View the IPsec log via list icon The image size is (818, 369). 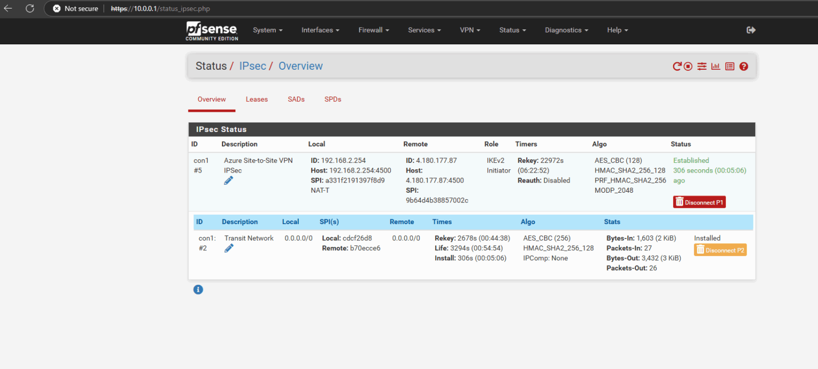tap(730, 66)
